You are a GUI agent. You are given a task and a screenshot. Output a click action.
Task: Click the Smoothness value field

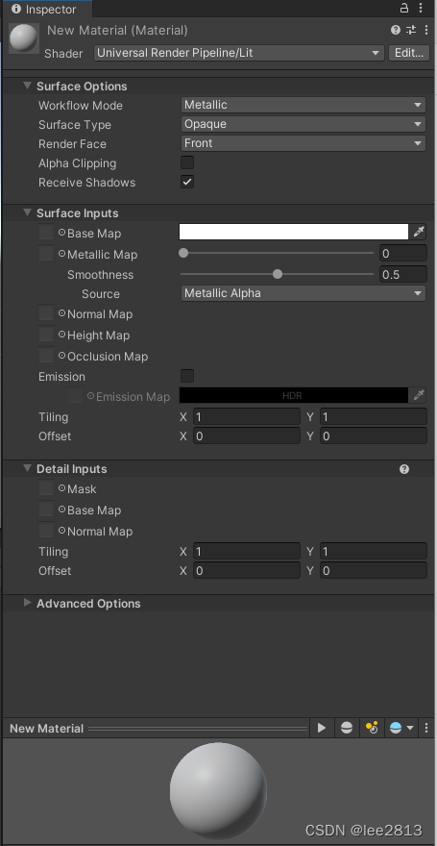point(403,275)
